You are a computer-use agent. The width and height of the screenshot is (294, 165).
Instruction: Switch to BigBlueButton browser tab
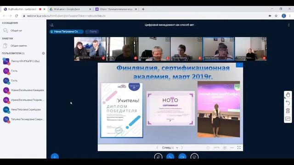click(x=23, y=9)
